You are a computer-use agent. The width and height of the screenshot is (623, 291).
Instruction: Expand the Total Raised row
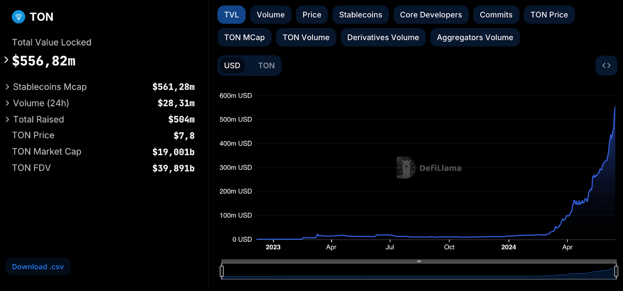[x=7, y=120]
